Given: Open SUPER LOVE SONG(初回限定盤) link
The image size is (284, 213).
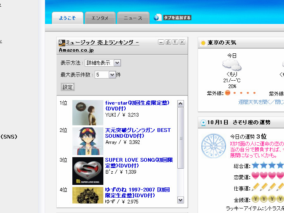Looking at the screenshot, I should [139, 163].
